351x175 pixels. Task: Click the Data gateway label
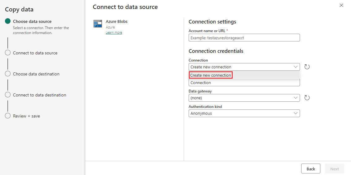click(x=200, y=91)
